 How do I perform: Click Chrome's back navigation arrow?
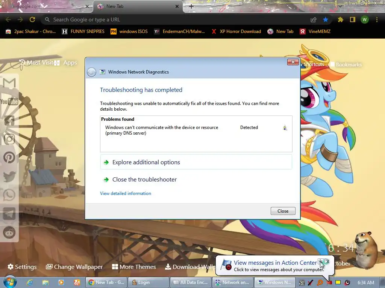8,19
